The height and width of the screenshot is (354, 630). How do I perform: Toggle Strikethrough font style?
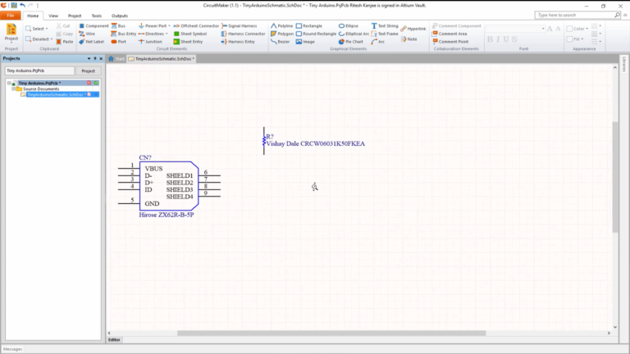(x=514, y=39)
